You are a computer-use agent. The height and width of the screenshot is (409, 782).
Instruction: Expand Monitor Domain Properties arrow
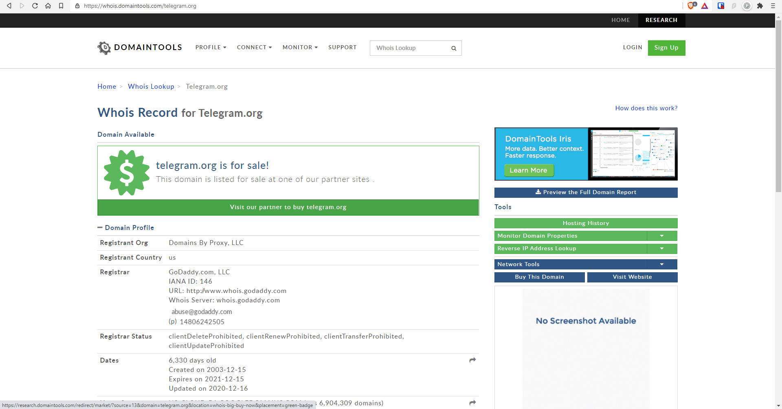(662, 236)
